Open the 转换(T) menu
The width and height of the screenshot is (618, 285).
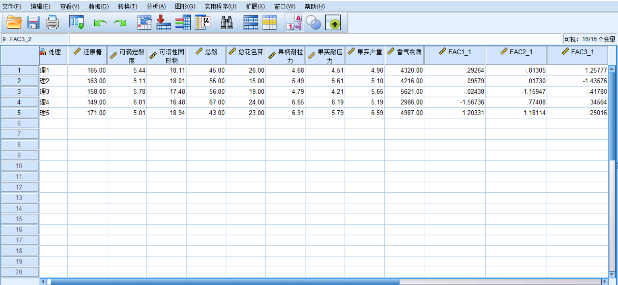[128, 6]
